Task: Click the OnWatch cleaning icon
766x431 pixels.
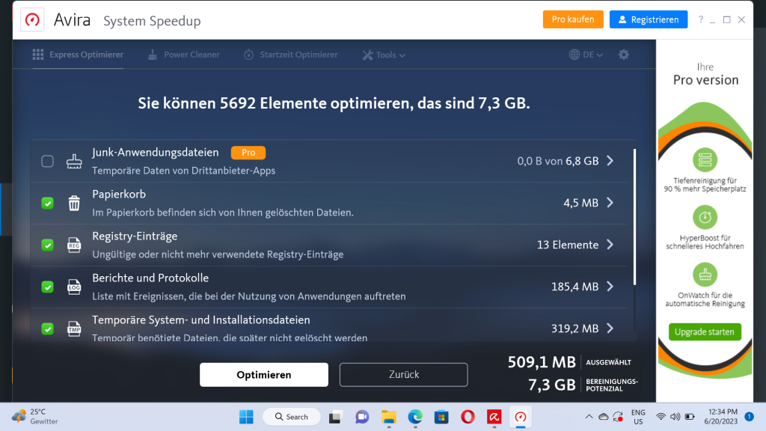Action: click(x=705, y=275)
